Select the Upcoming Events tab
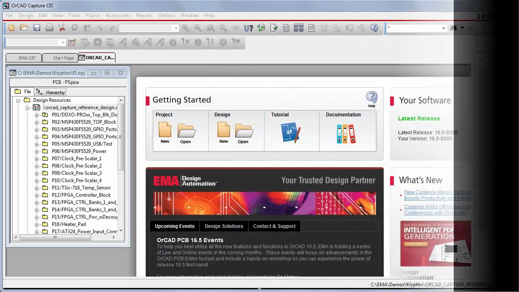Screen dimensions: 519x292 tap(174, 226)
